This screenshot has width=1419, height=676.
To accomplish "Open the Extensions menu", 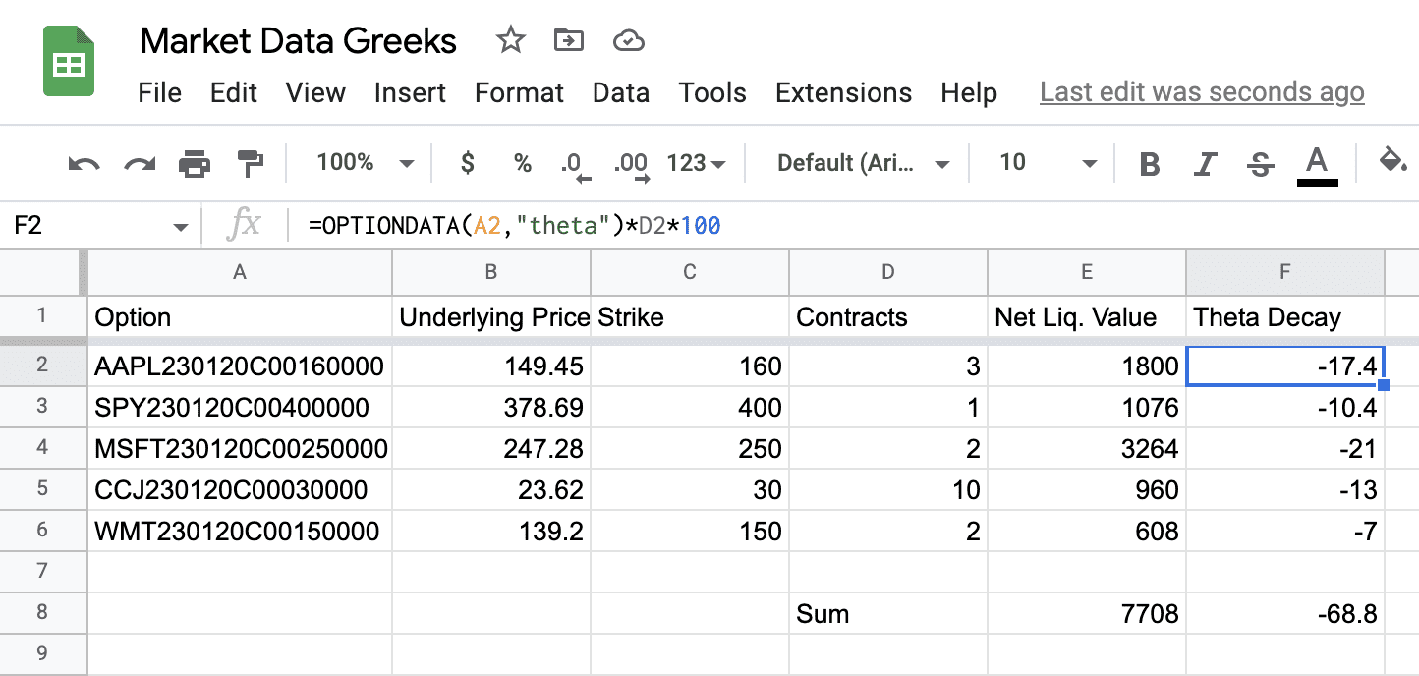I will pos(843,93).
